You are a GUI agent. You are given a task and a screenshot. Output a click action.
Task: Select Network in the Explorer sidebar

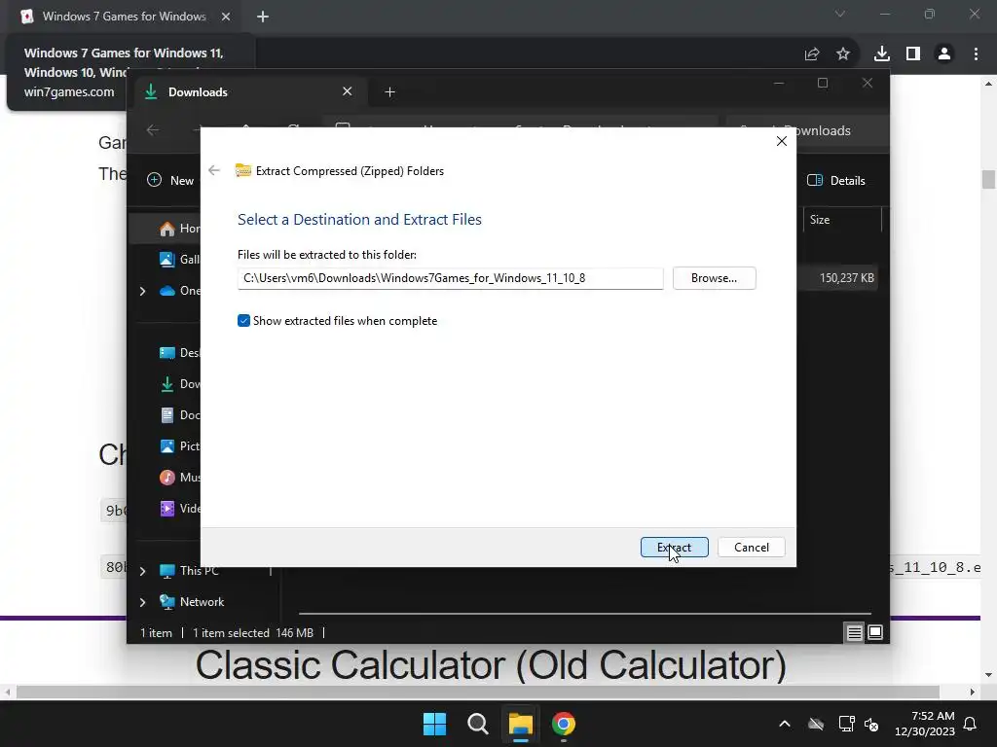tap(192, 601)
